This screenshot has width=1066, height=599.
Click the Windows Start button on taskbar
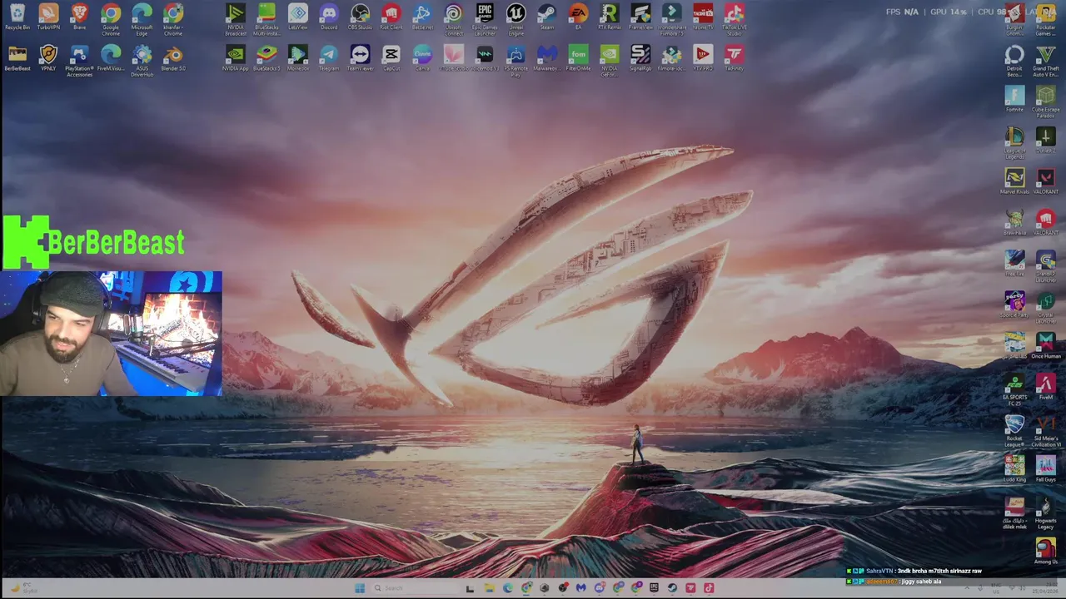[x=359, y=588]
